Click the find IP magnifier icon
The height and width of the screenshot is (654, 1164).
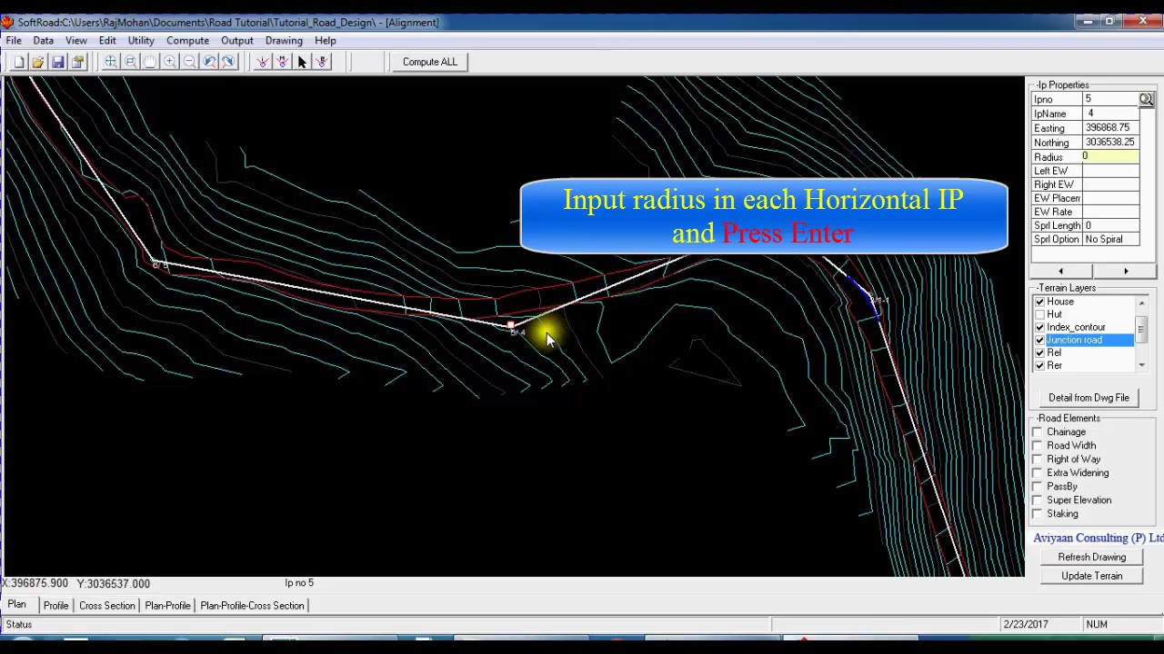1146,99
